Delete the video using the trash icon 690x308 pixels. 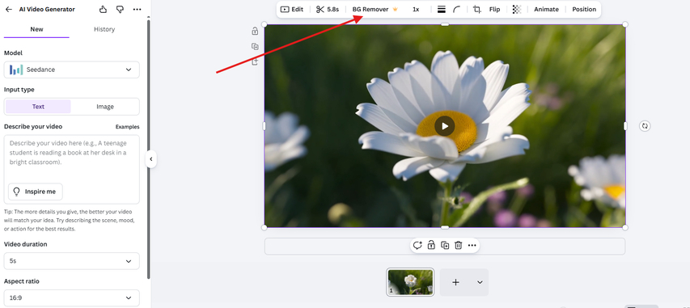point(459,245)
